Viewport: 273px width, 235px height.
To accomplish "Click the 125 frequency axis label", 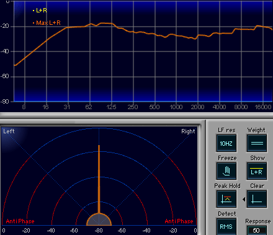I will pyautogui.click(x=111, y=107).
